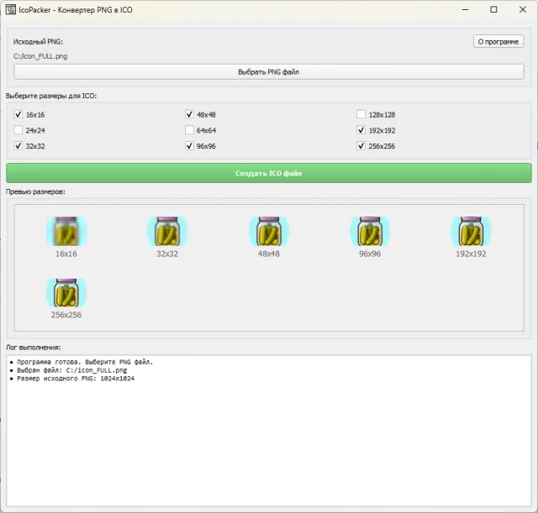538x513 pixels.
Task: Select the 48x48 pickle jar preview
Action: (x=269, y=231)
